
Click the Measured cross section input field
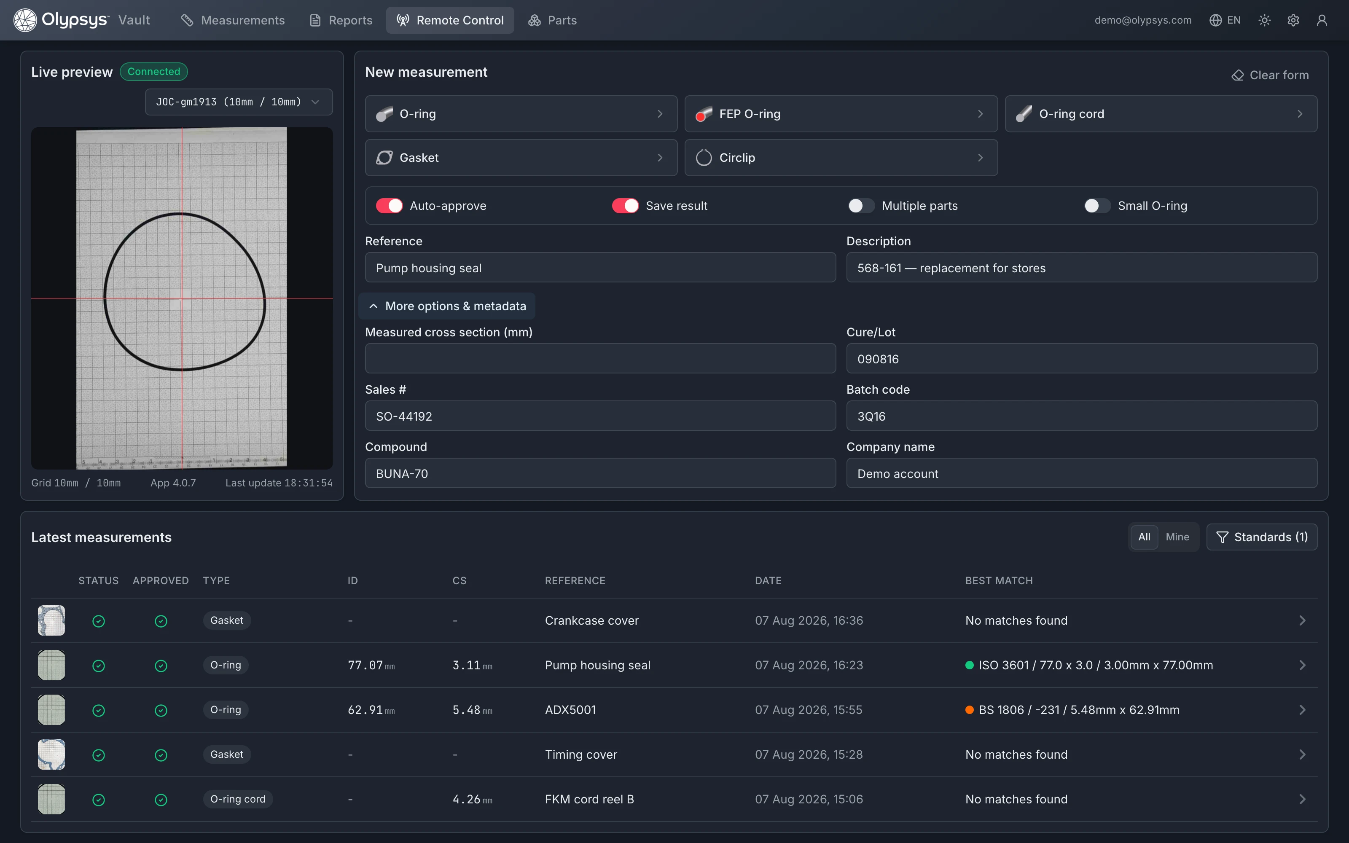pos(600,359)
